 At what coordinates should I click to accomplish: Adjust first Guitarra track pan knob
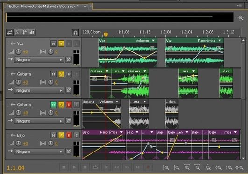pos(50,82)
